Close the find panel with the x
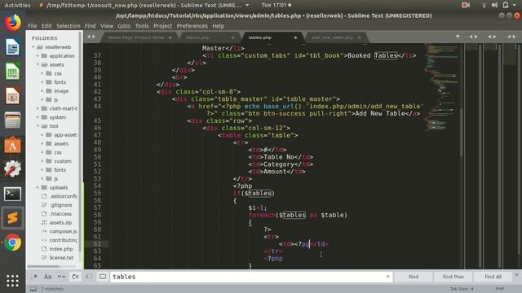Viewport: 522px width, 293px height. pyautogui.click(x=516, y=275)
